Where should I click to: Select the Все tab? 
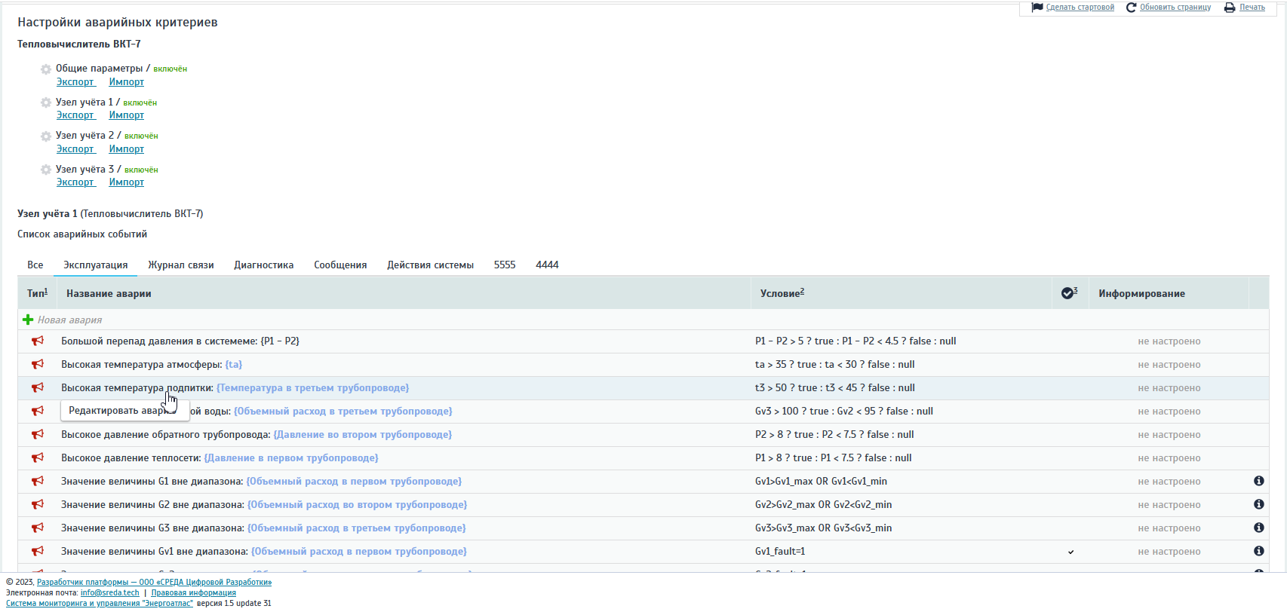[x=35, y=265]
